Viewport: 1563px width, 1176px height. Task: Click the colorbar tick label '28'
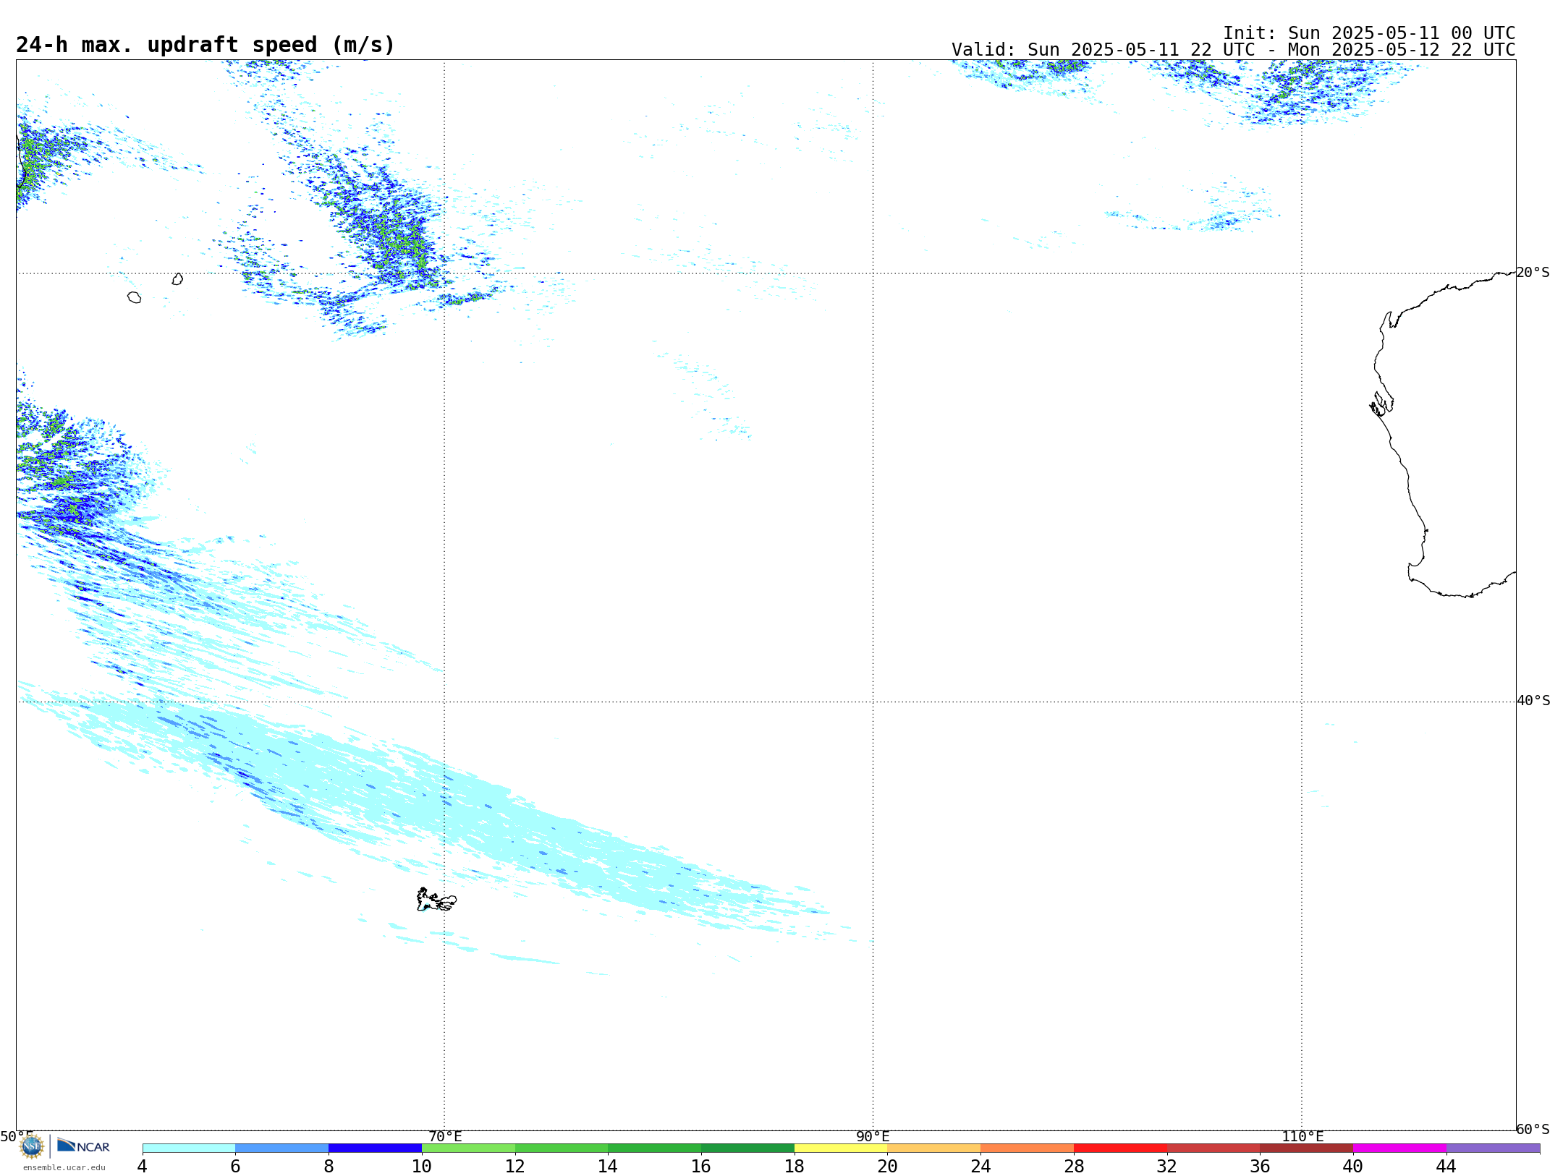[x=1074, y=1167]
